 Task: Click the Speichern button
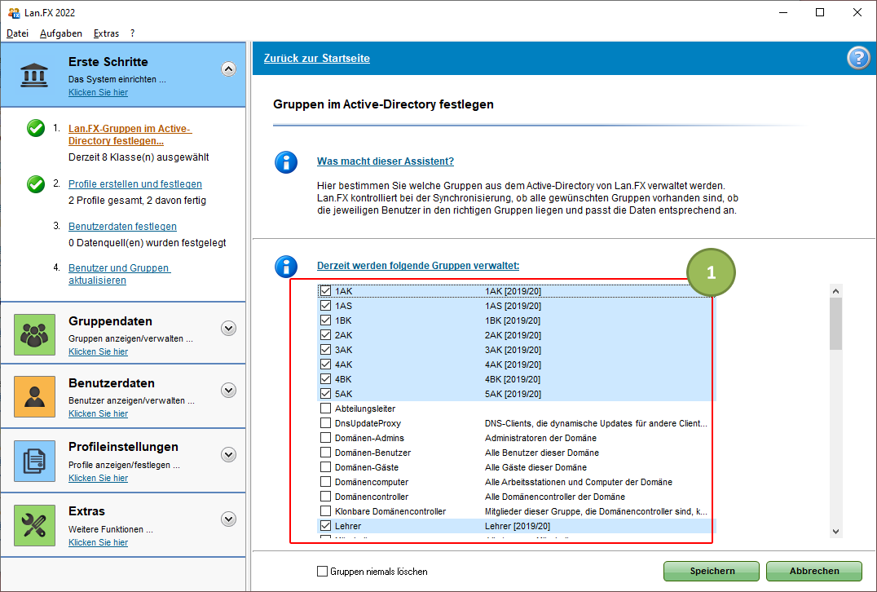coord(712,571)
